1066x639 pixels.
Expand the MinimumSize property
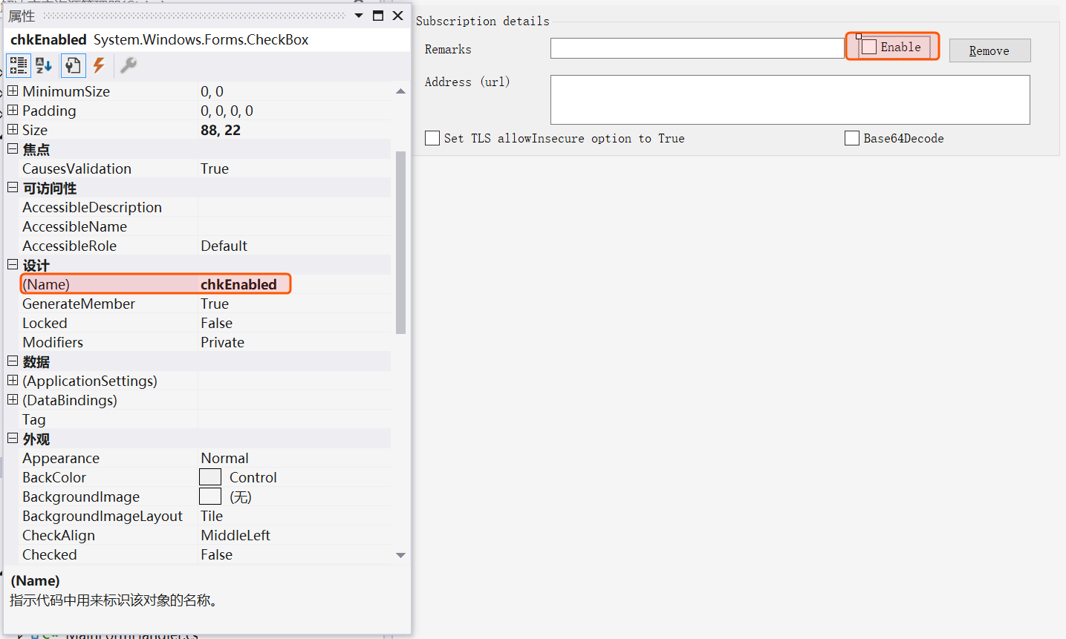point(13,91)
